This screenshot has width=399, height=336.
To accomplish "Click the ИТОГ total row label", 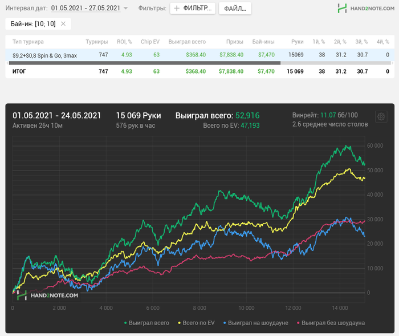I will point(19,71).
